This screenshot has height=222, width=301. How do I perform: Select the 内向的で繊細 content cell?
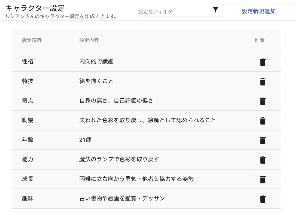(x=96, y=62)
